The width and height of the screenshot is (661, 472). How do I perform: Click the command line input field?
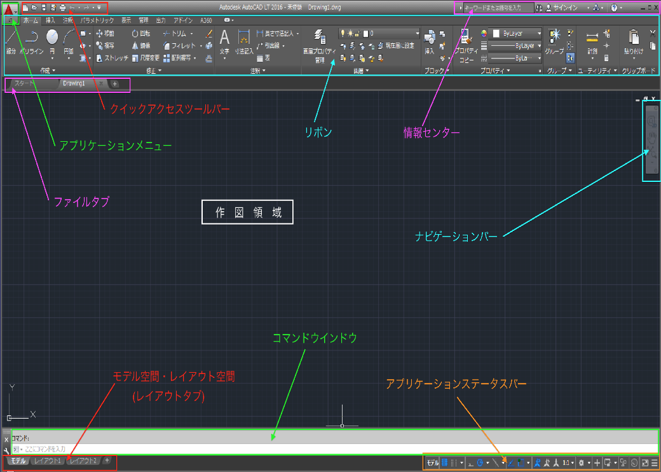(x=335, y=449)
